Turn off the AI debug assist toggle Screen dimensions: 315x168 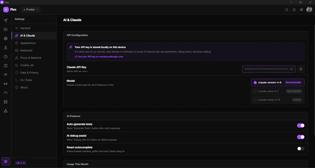(x=300, y=137)
